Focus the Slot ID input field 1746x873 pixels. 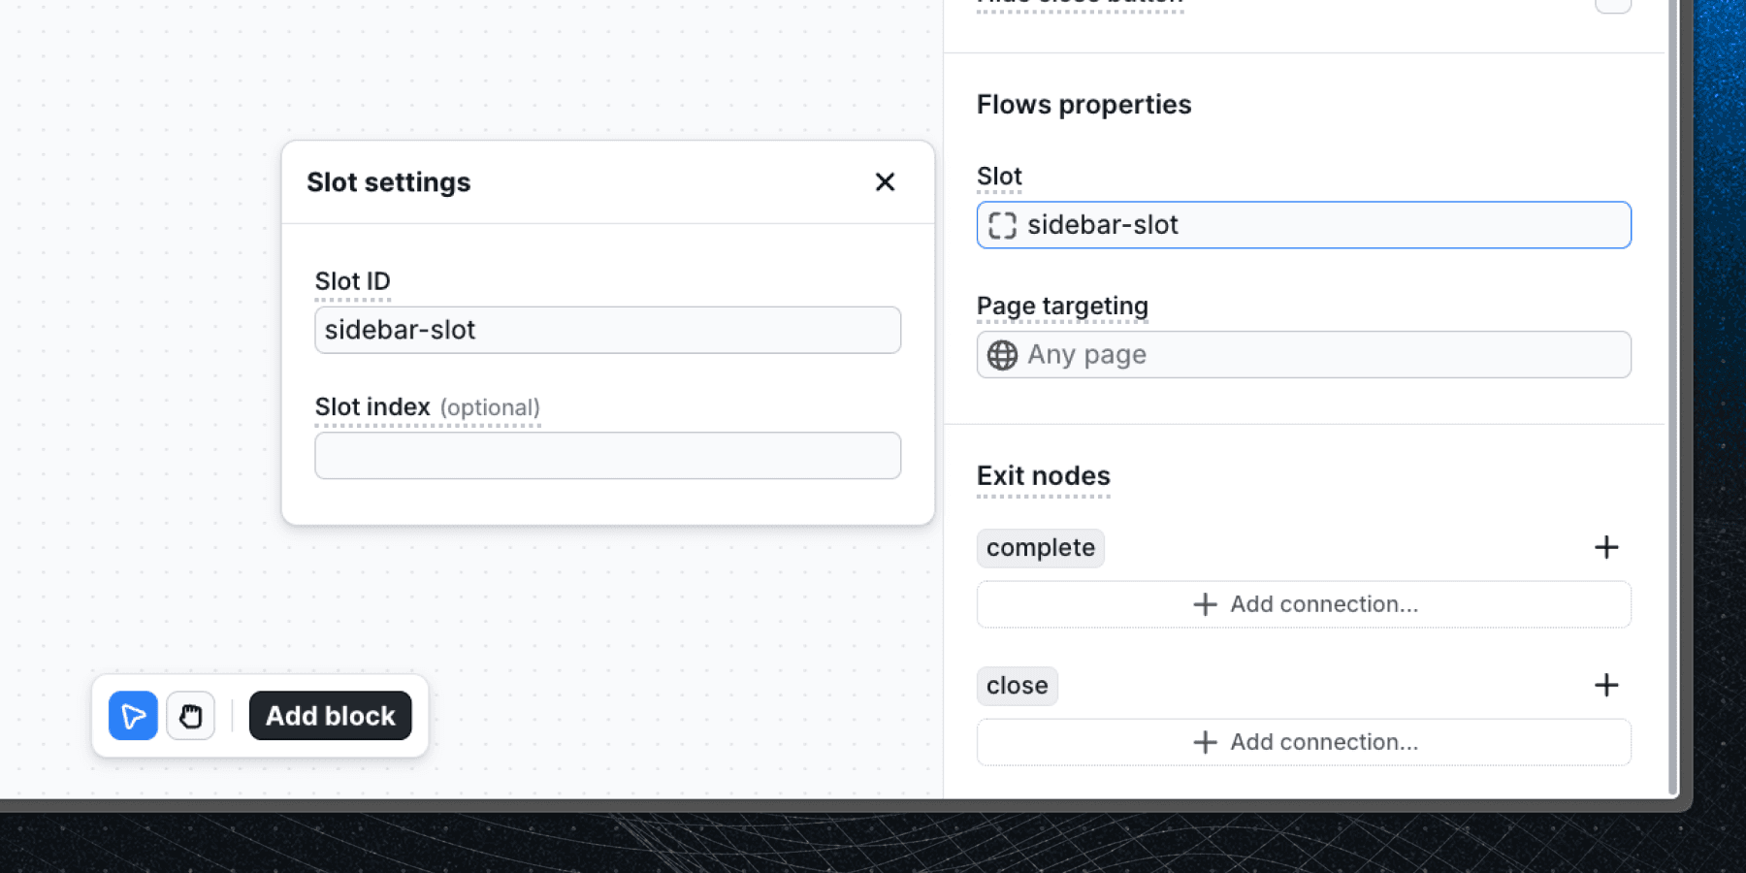click(607, 330)
